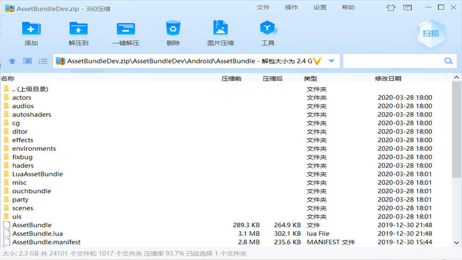Click the 2019-12-30 15:44 date cell

click(x=405, y=242)
